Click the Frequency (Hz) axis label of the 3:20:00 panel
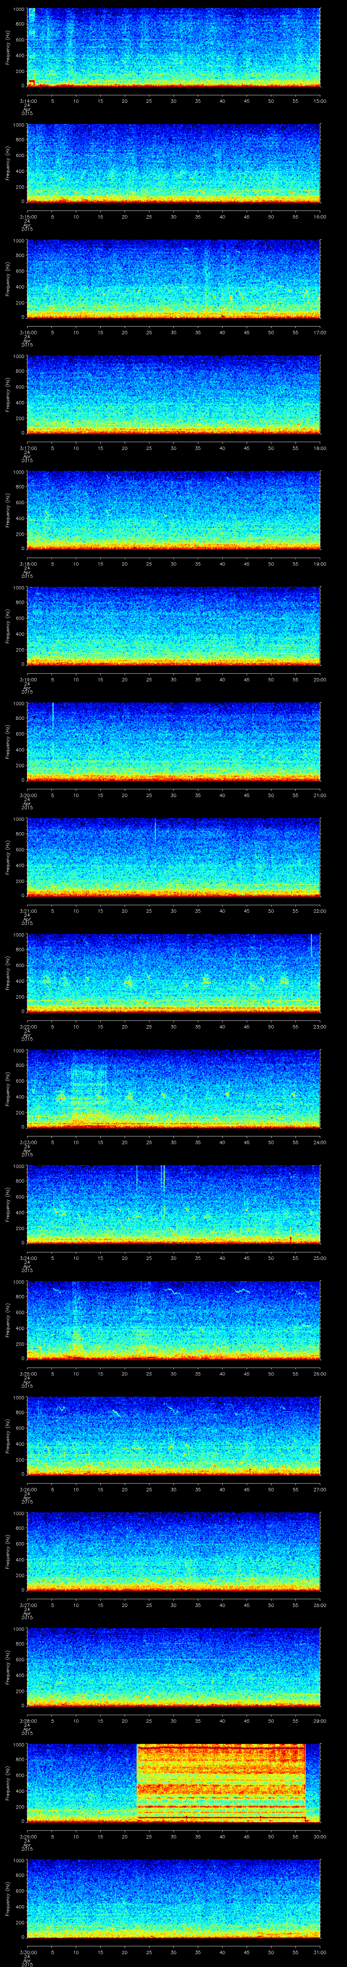This screenshot has height=1967, width=347. pos(8,741)
